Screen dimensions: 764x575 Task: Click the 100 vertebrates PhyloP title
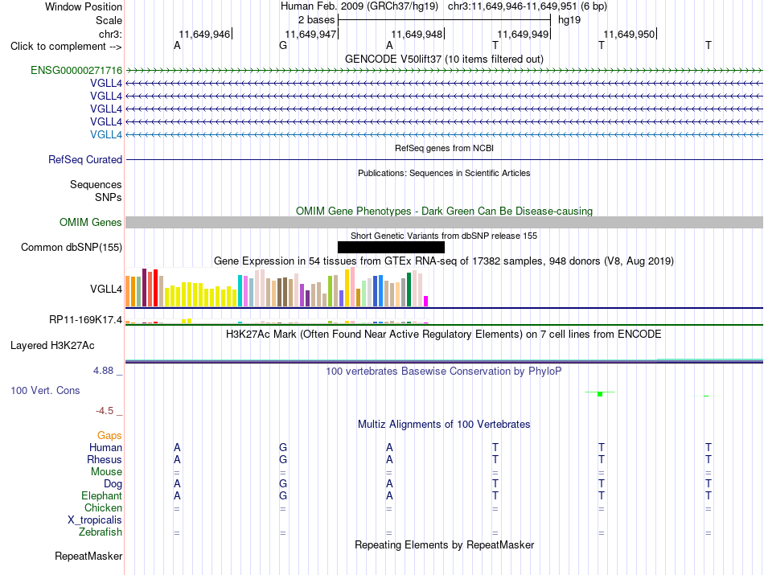[444, 372]
